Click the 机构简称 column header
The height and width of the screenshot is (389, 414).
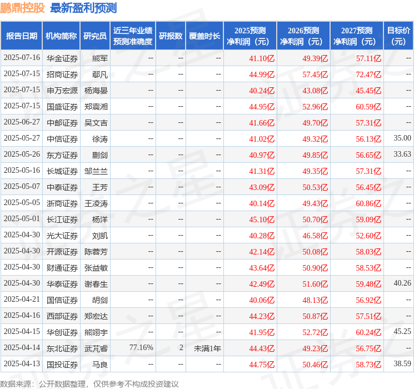[61, 36]
